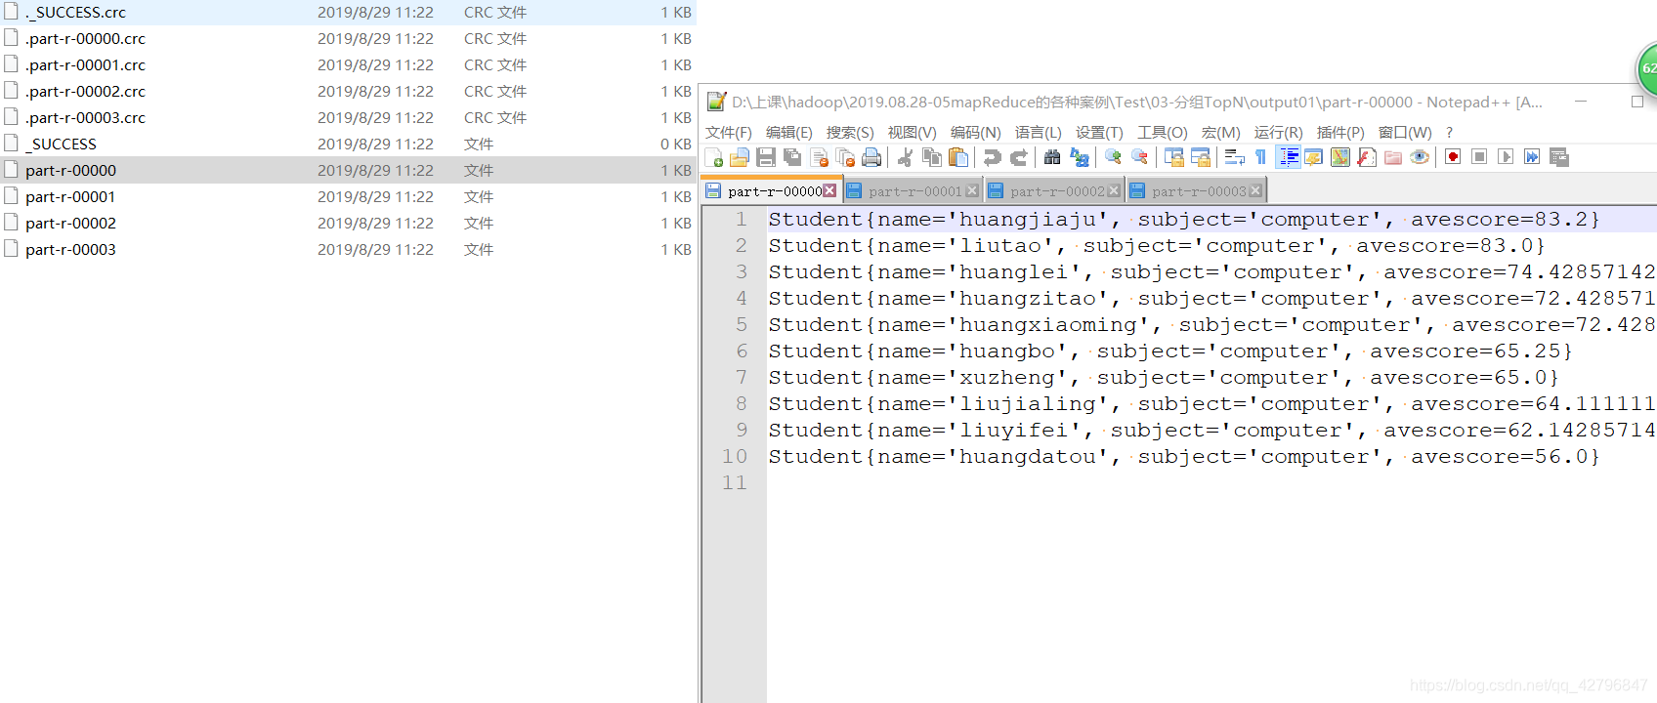The height and width of the screenshot is (703, 1657).
Task: Close the part-r-00002 tab
Action: pos(1114,190)
